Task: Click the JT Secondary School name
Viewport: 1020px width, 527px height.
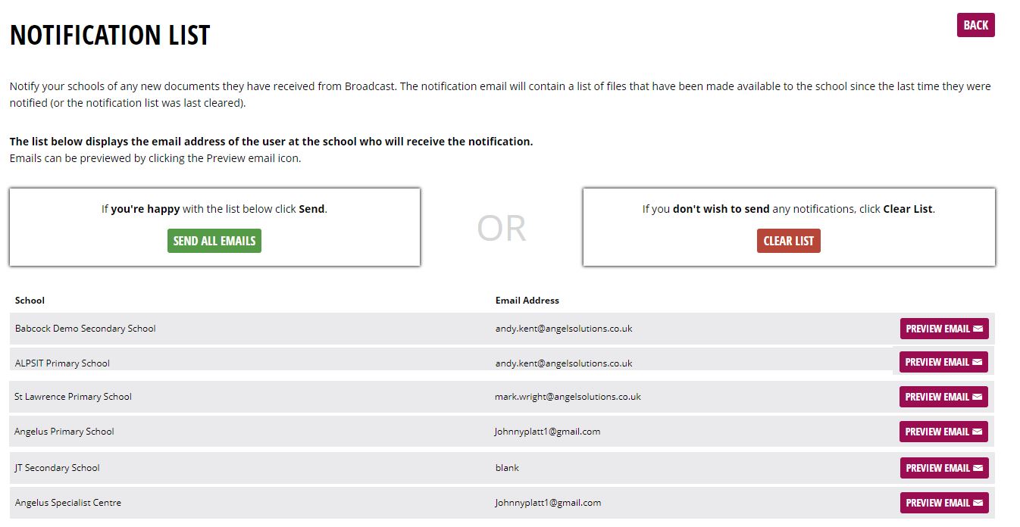Action: 57,468
